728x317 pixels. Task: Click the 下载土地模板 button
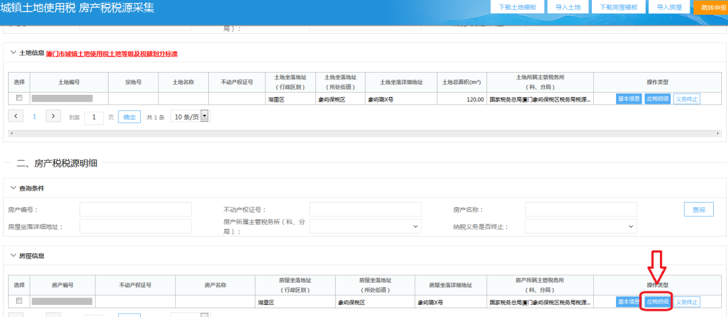coord(517,7)
